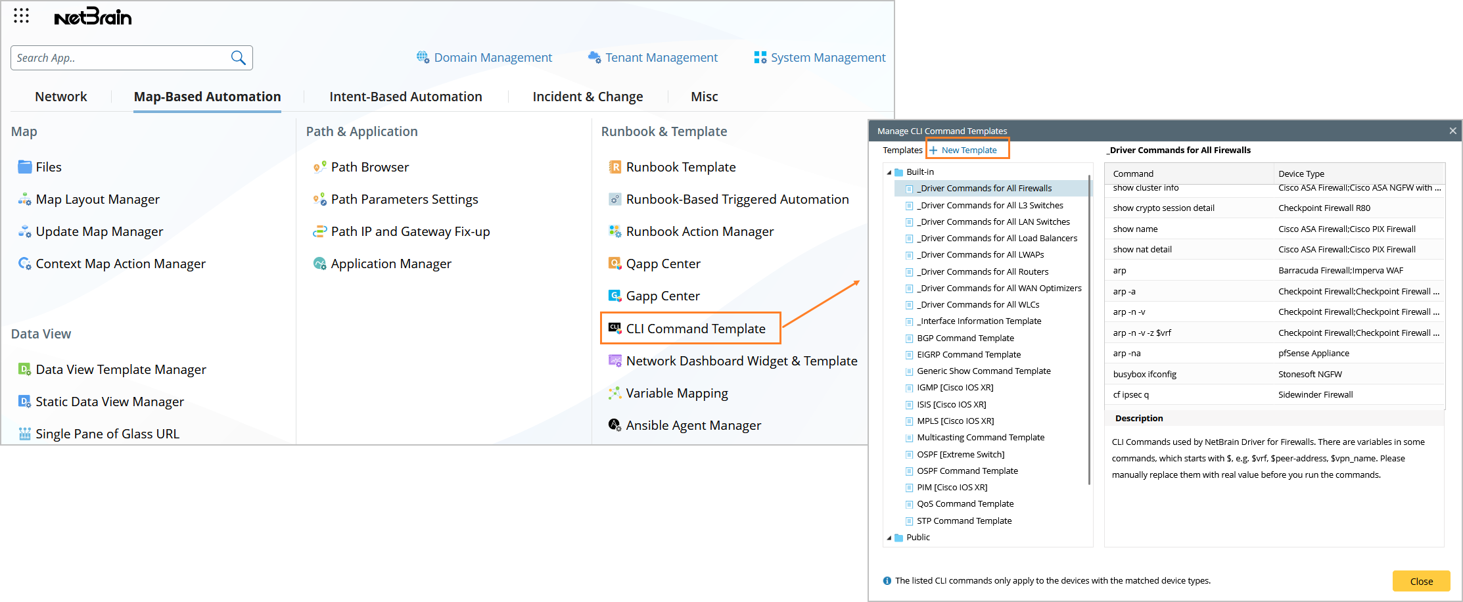
Task: Click the Runbook Template icon
Action: (615, 167)
